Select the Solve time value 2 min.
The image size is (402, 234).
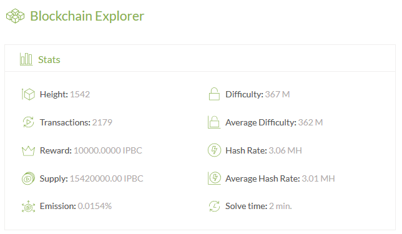[280, 206]
